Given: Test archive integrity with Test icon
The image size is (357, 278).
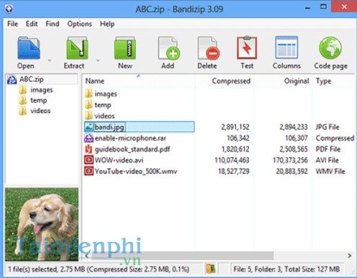Looking at the screenshot, I should [247, 48].
